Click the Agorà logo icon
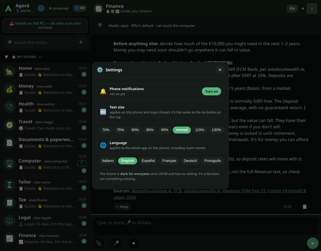 [x=9, y=8]
